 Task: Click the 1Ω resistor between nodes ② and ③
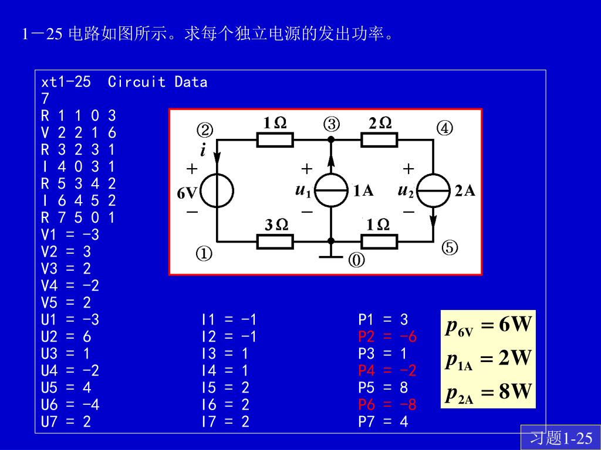pyautogui.click(x=275, y=139)
